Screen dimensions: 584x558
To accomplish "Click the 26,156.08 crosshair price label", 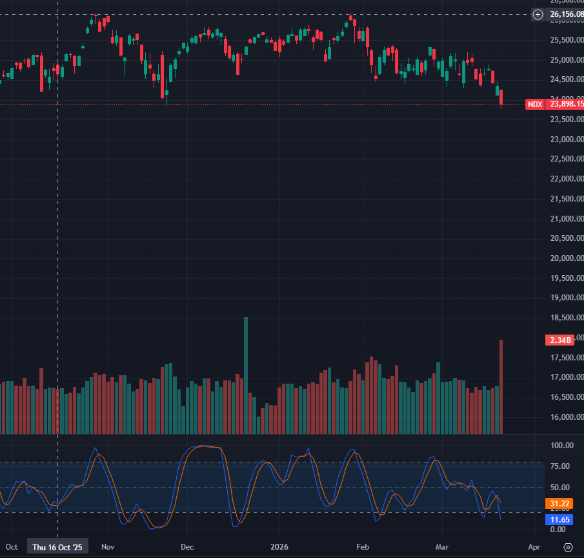I will click(565, 14).
